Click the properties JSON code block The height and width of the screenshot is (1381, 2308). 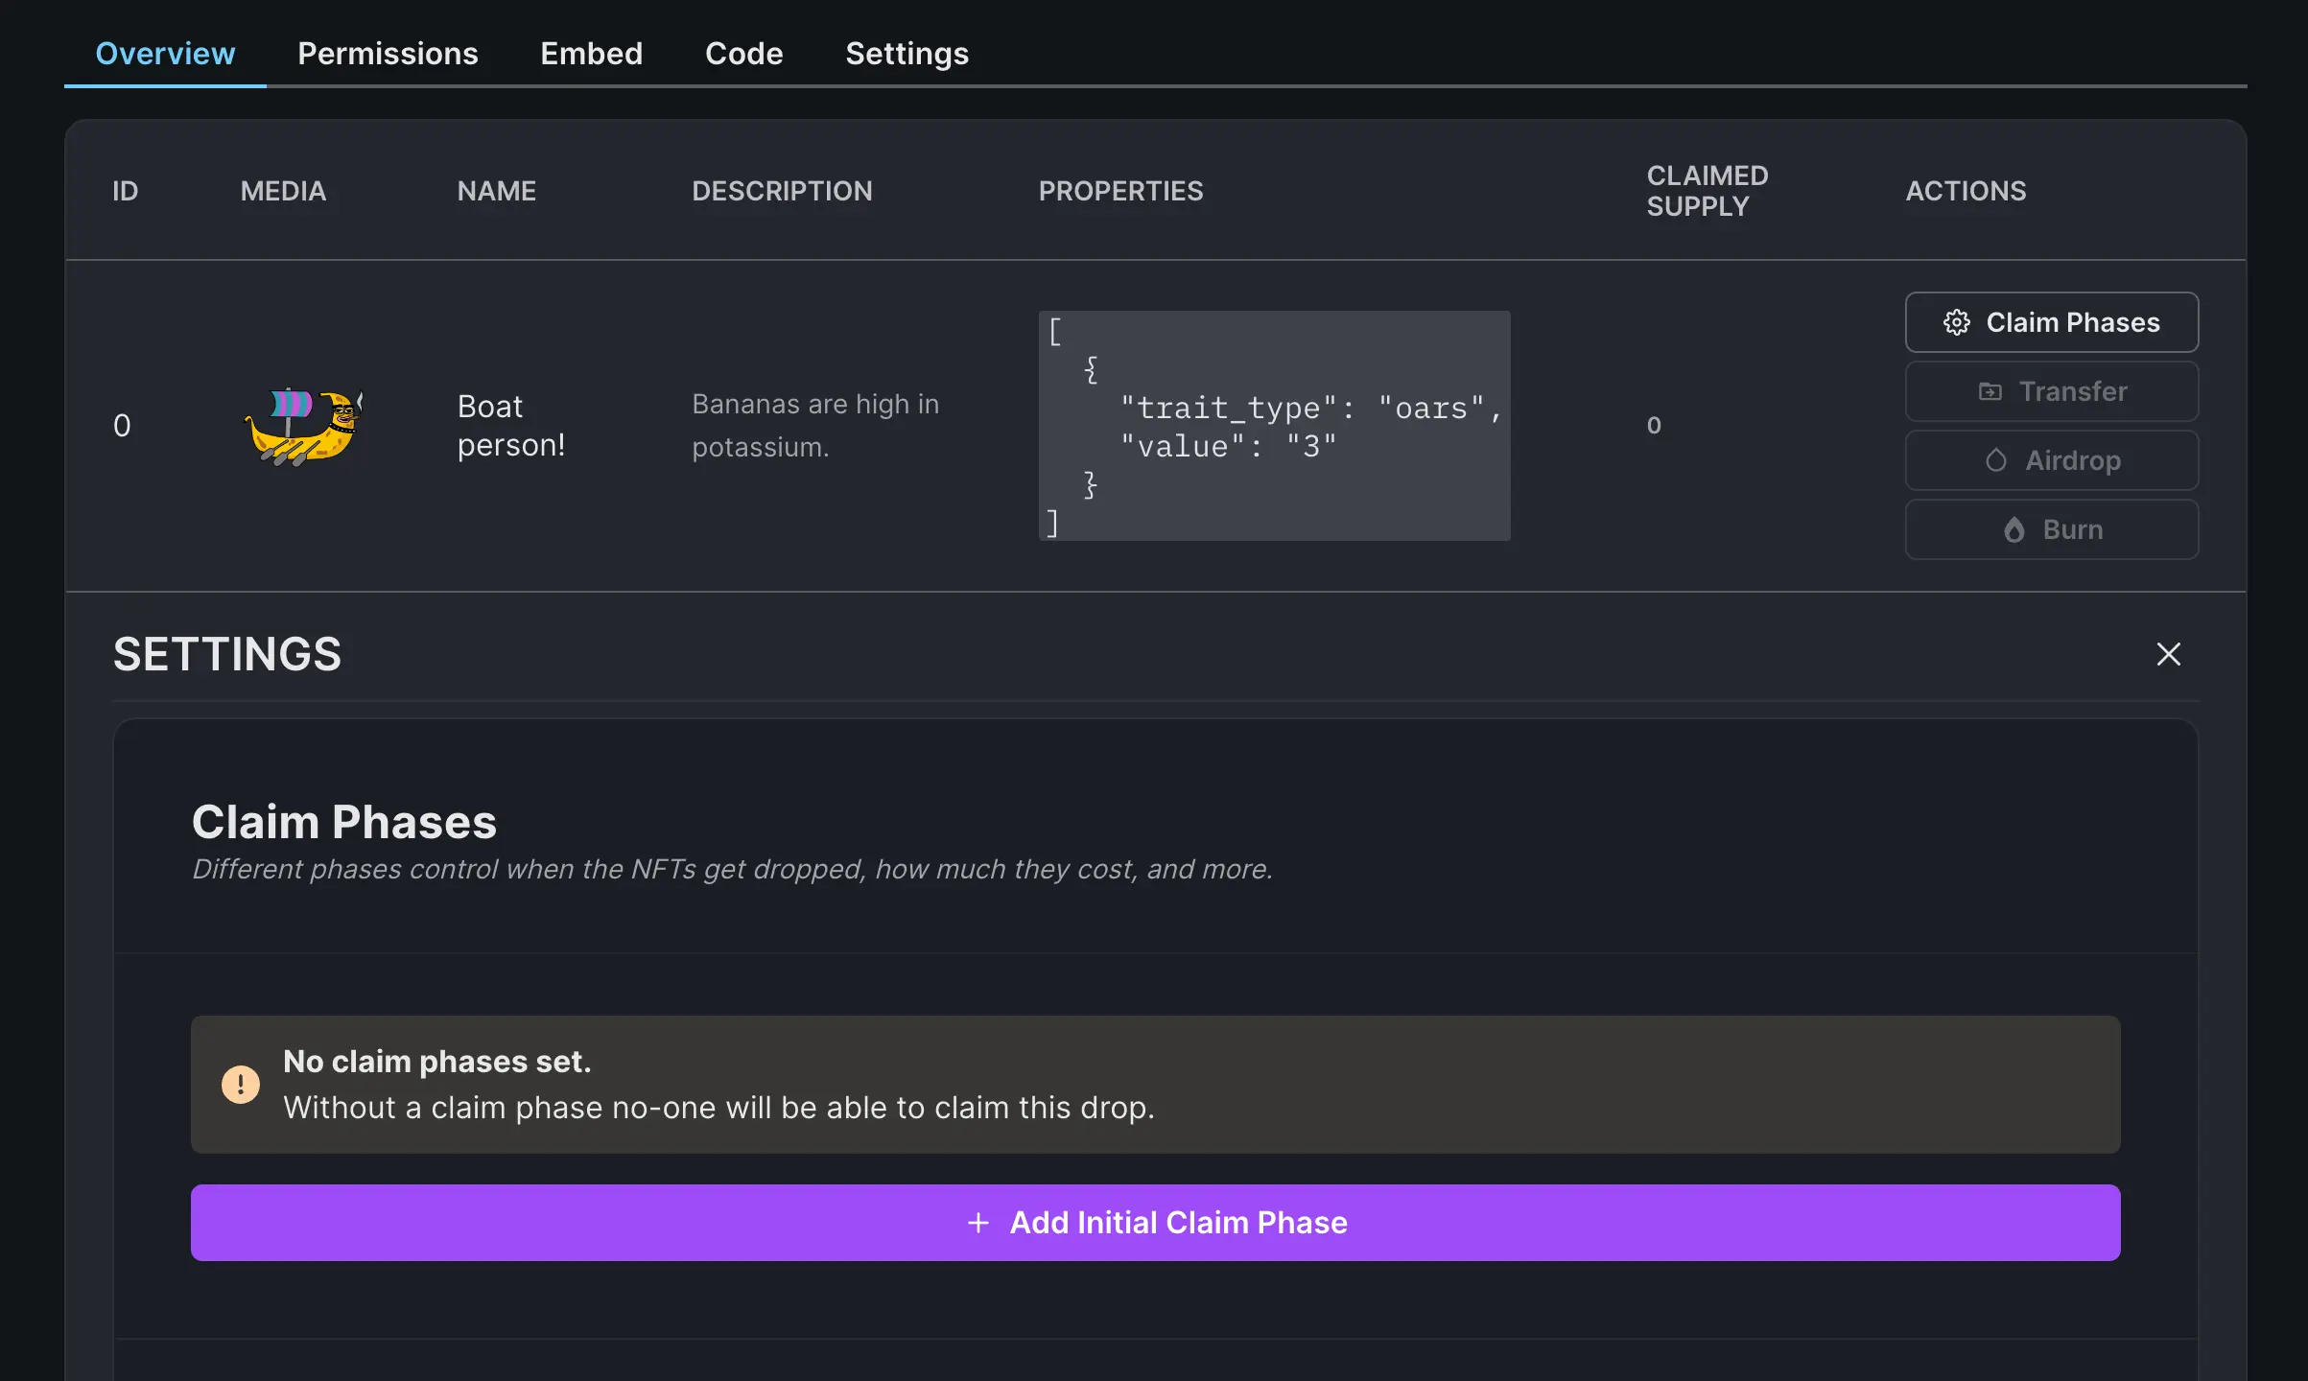(x=1274, y=426)
